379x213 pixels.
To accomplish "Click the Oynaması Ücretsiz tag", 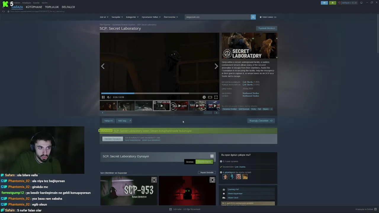I will coord(229,109).
